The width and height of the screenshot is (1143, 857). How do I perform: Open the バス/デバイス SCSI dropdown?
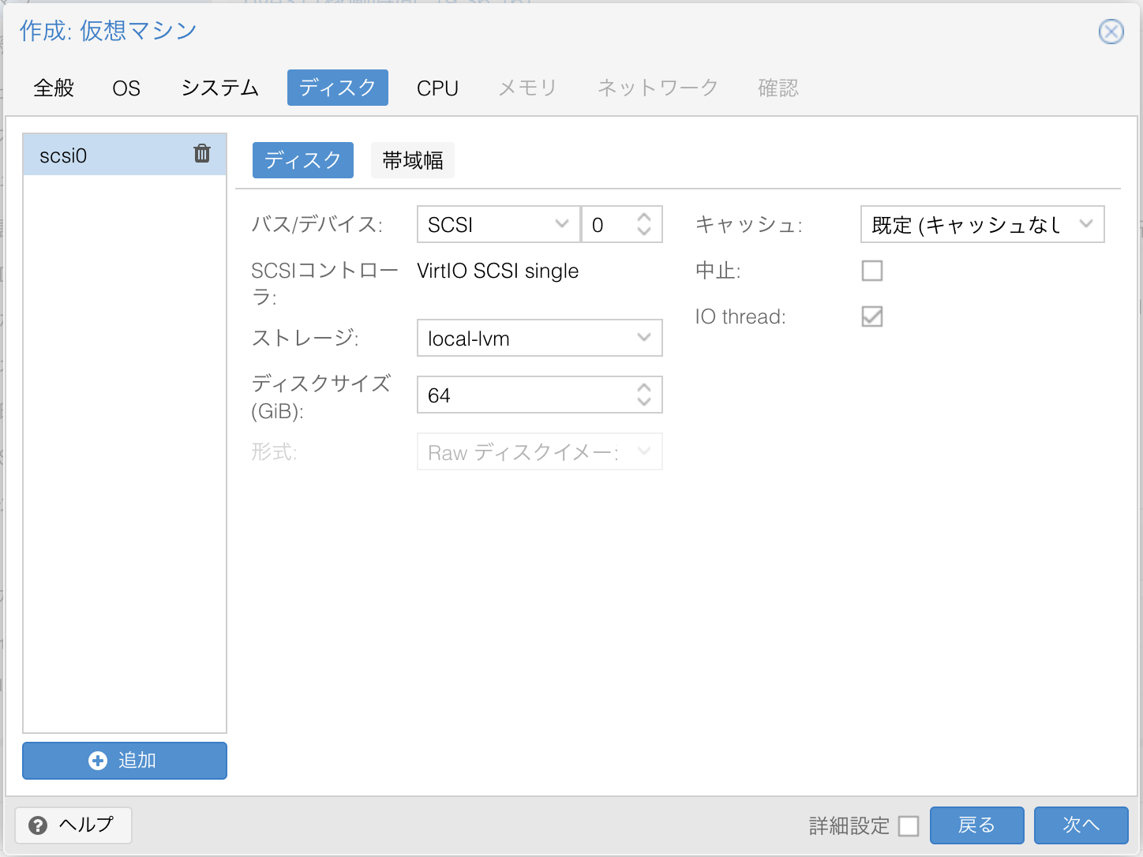click(562, 224)
